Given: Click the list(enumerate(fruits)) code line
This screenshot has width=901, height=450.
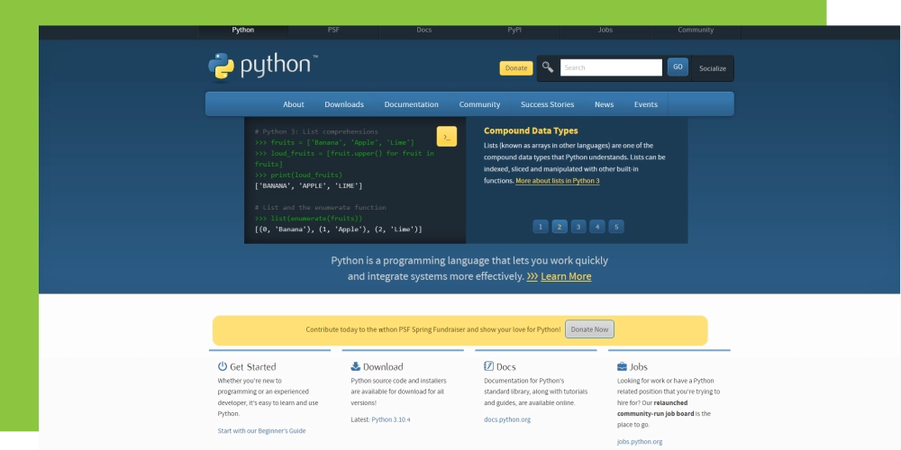Looking at the screenshot, I should (x=308, y=219).
